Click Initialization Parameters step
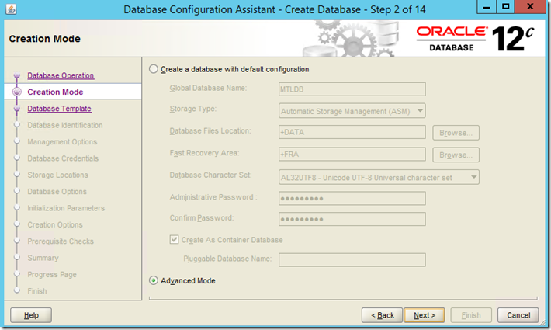Viewport: 551px width, 330px height. point(66,208)
